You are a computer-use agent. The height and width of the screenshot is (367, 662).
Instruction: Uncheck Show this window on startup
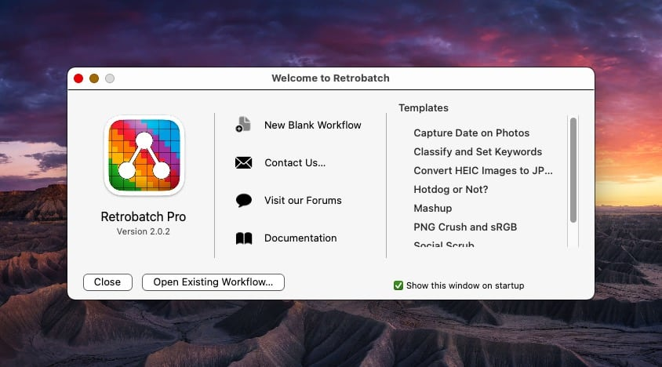click(398, 285)
